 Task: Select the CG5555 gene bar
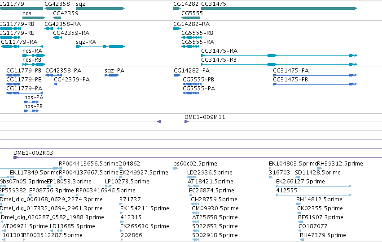coord(191,18)
